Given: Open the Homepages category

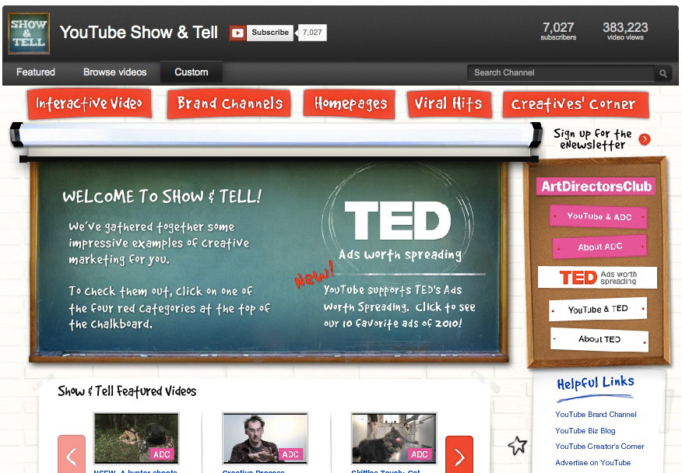Looking at the screenshot, I should [x=350, y=104].
